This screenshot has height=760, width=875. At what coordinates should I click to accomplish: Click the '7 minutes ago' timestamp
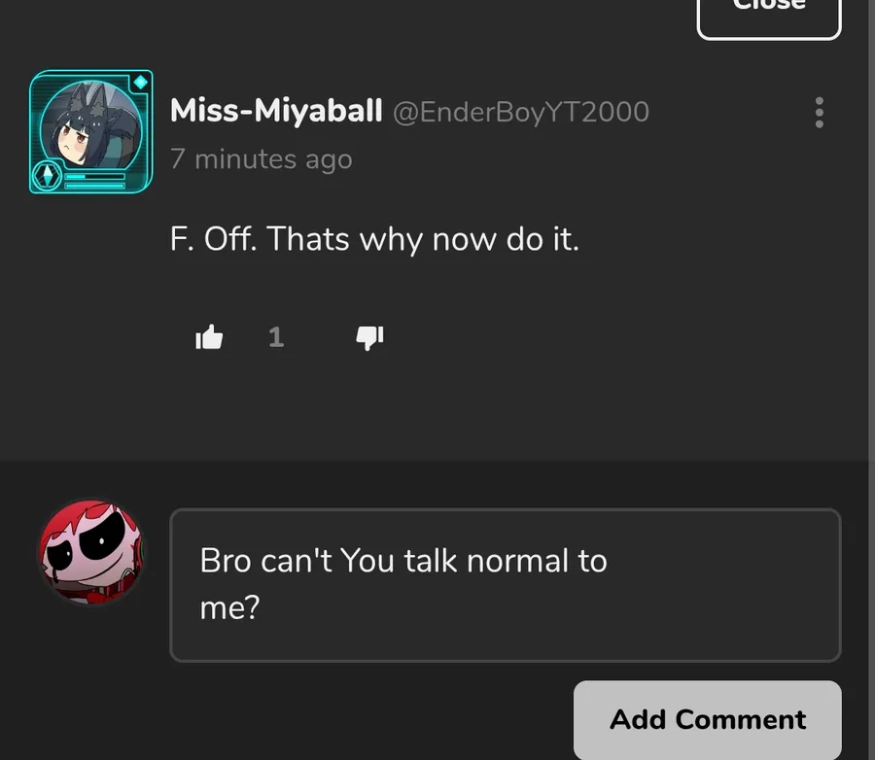coord(262,159)
